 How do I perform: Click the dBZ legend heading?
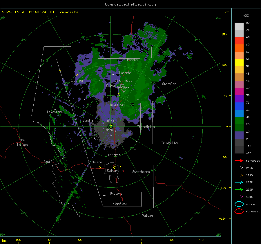point(246,15)
